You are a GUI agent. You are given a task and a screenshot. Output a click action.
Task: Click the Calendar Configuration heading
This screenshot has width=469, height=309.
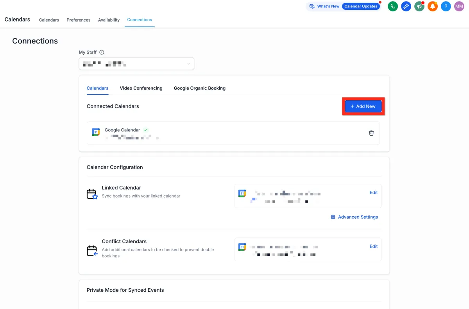[115, 167]
